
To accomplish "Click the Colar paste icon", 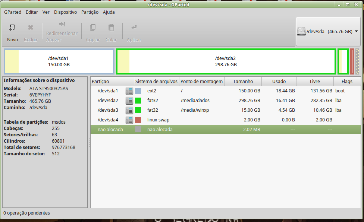I will tap(111, 28).
